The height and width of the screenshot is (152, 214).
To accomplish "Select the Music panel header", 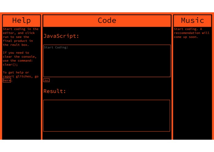I will pyautogui.click(x=192, y=21).
